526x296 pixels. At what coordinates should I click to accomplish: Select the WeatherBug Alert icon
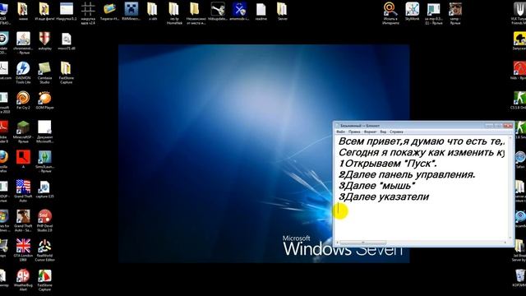tap(23, 280)
